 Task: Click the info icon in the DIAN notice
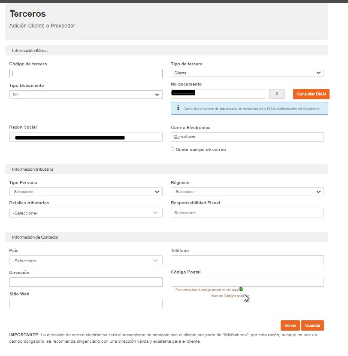[x=178, y=108]
